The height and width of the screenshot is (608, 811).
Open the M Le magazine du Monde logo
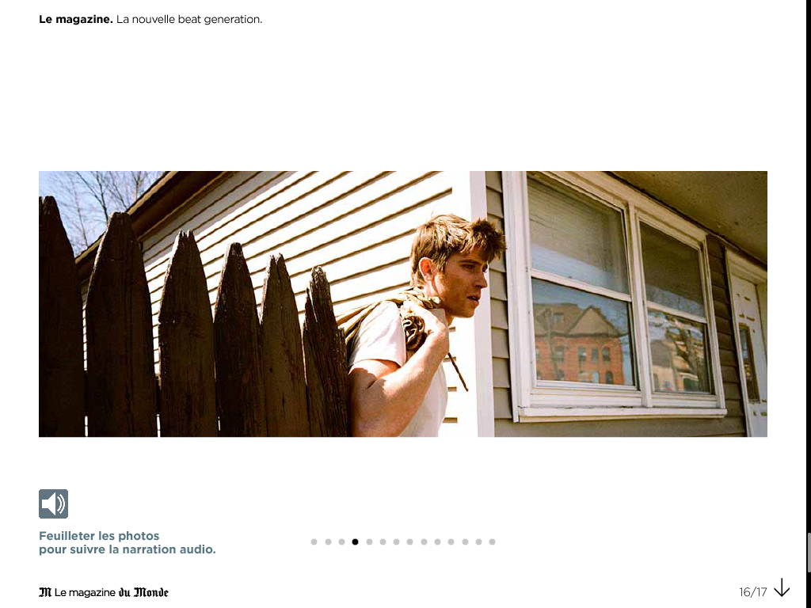(104, 592)
